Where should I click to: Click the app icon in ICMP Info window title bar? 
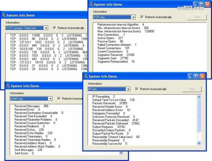click(x=8, y=86)
